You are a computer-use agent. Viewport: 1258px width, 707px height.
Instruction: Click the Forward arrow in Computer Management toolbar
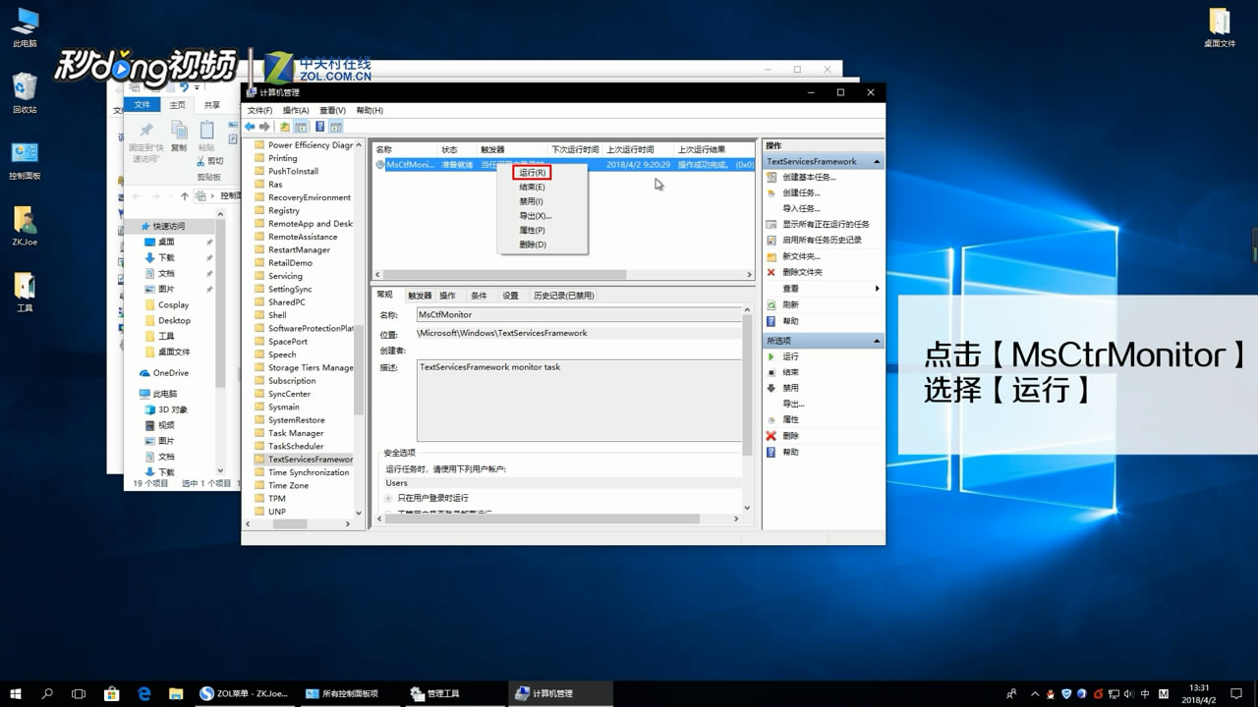coord(264,127)
